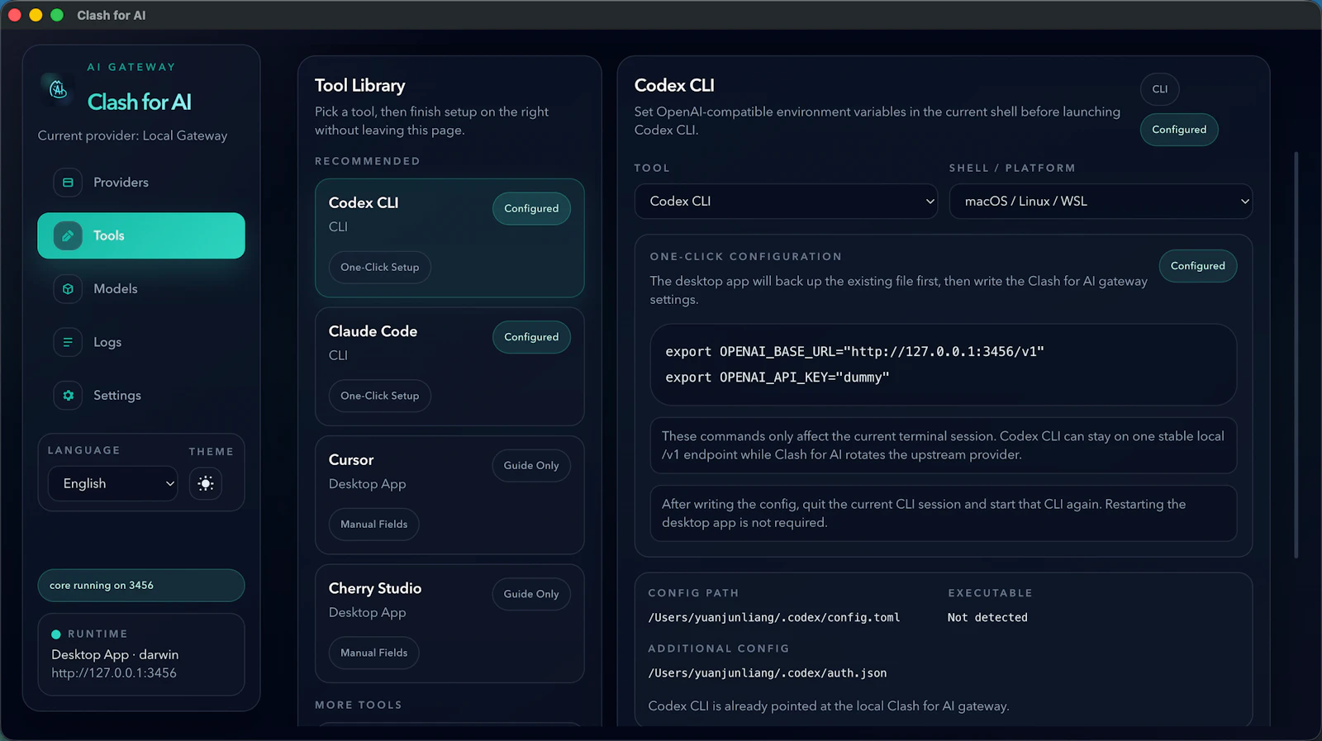1322x741 pixels.
Task: Click the http://127.0.0.1:3456 runtime address
Action: [x=114, y=673]
